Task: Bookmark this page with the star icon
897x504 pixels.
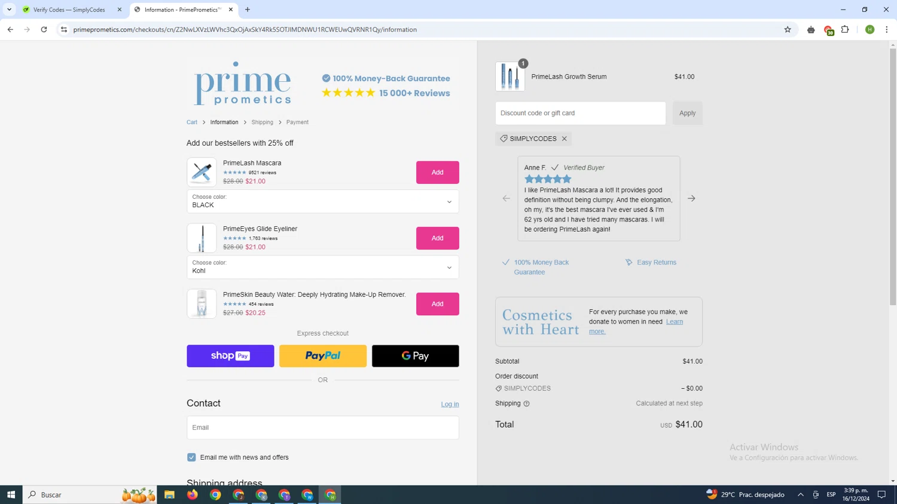Action: coord(788,29)
